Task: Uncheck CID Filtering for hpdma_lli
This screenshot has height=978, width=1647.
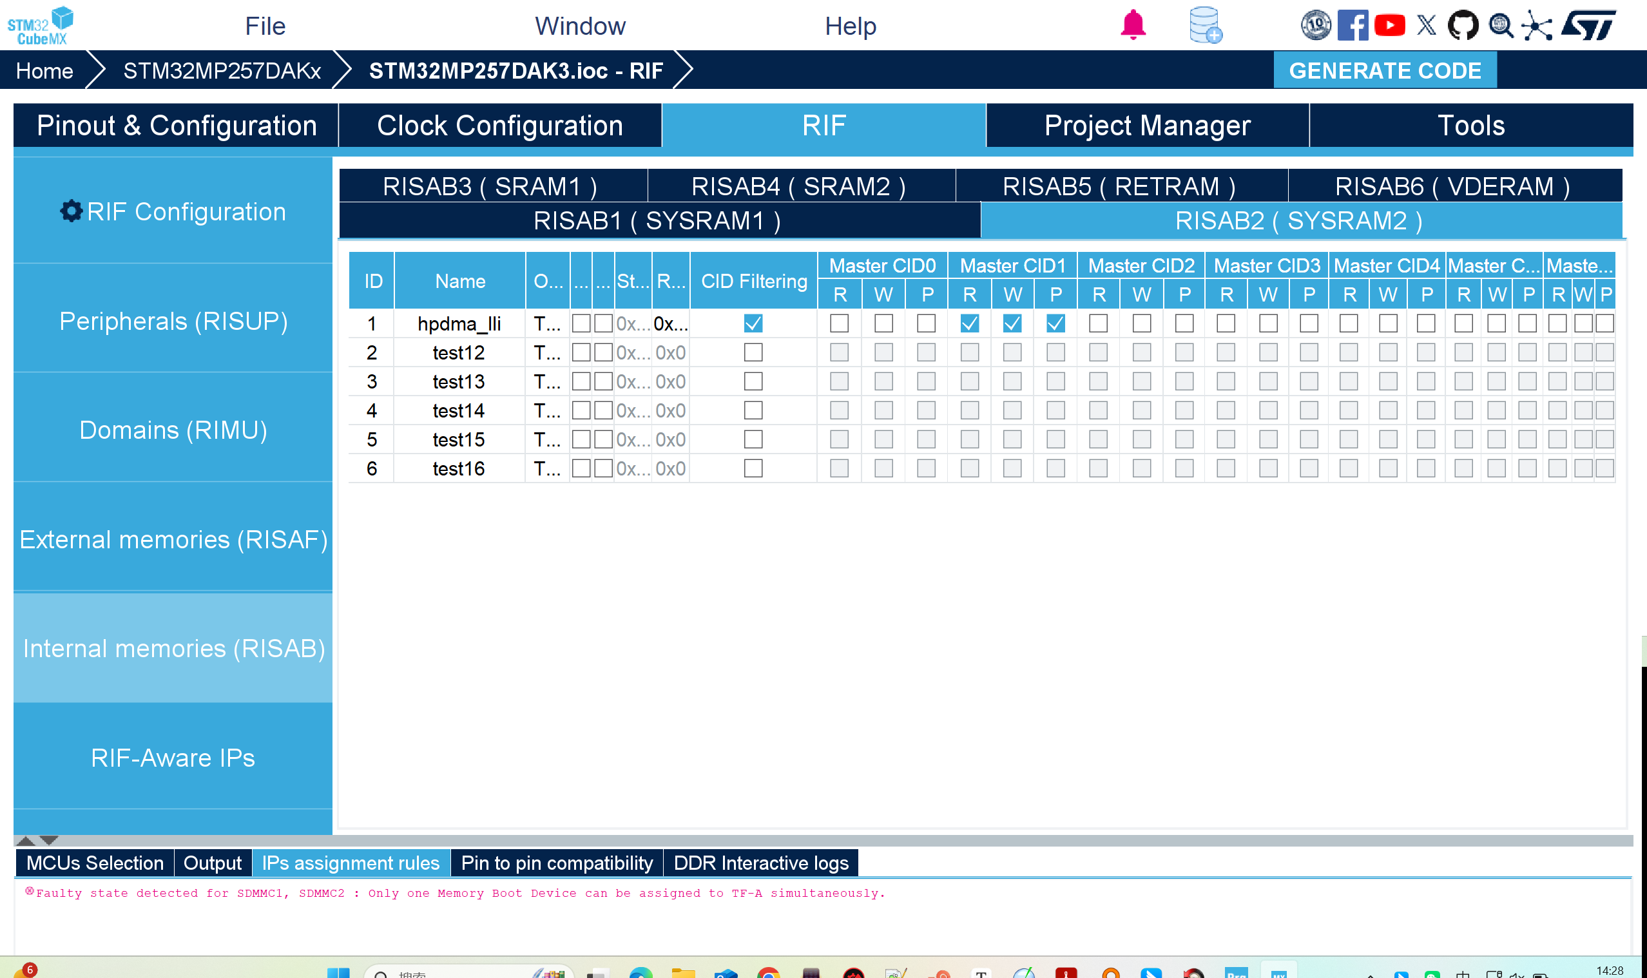Action: click(753, 323)
